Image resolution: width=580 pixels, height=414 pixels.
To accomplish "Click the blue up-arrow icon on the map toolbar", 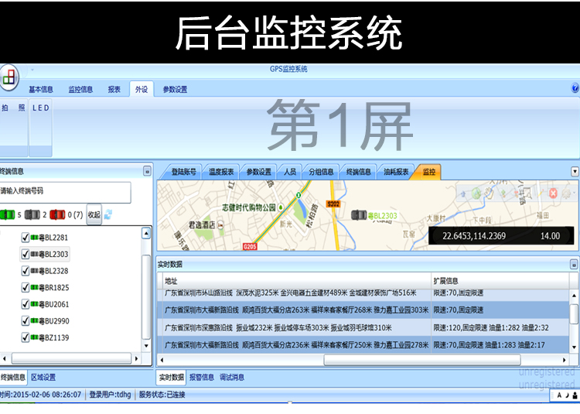I will tap(463, 193).
